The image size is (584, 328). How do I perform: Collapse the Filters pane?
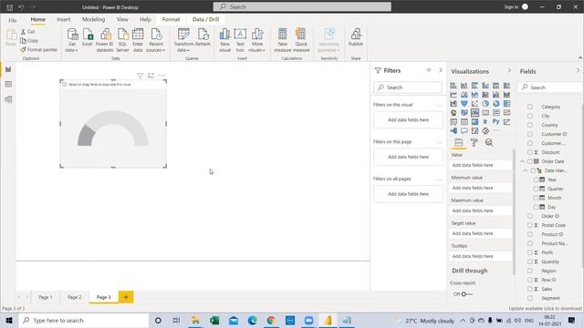click(441, 70)
